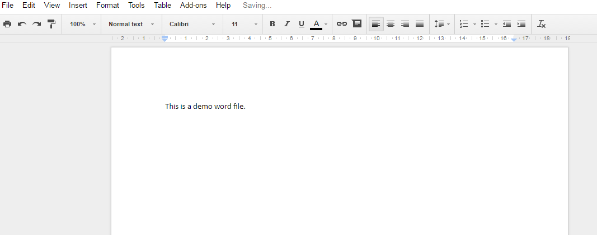Open the Help menu
The width and height of the screenshot is (597, 235).
point(223,6)
